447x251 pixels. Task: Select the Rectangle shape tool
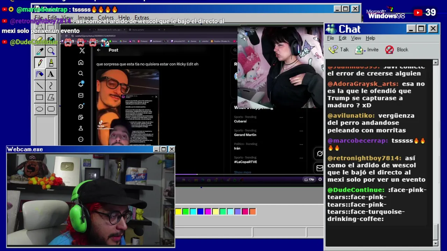[39, 98]
